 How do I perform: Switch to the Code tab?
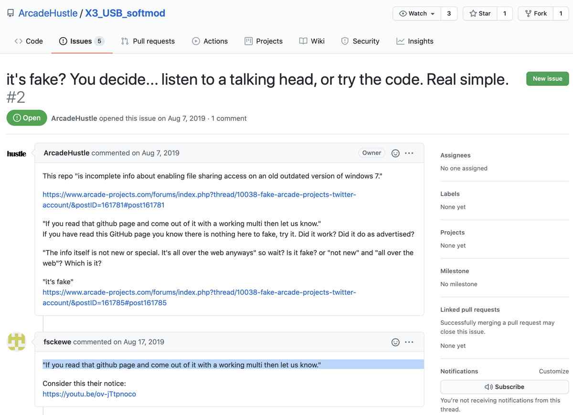point(29,41)
